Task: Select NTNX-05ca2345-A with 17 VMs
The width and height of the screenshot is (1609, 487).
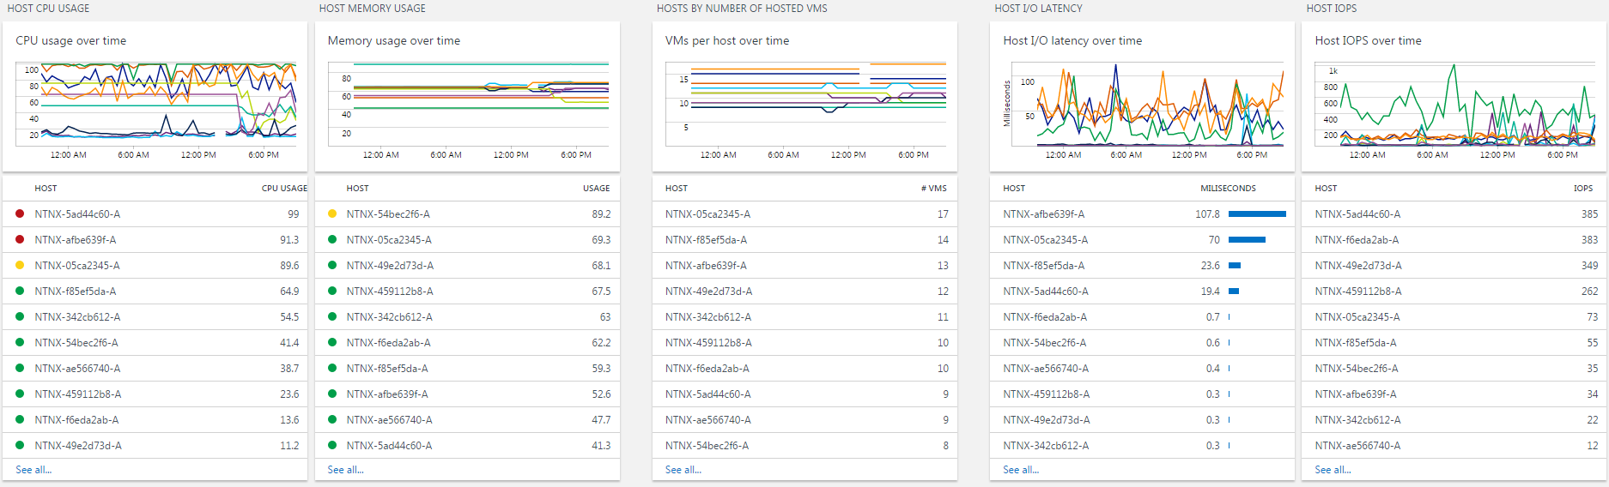Action: click(707, 214)
